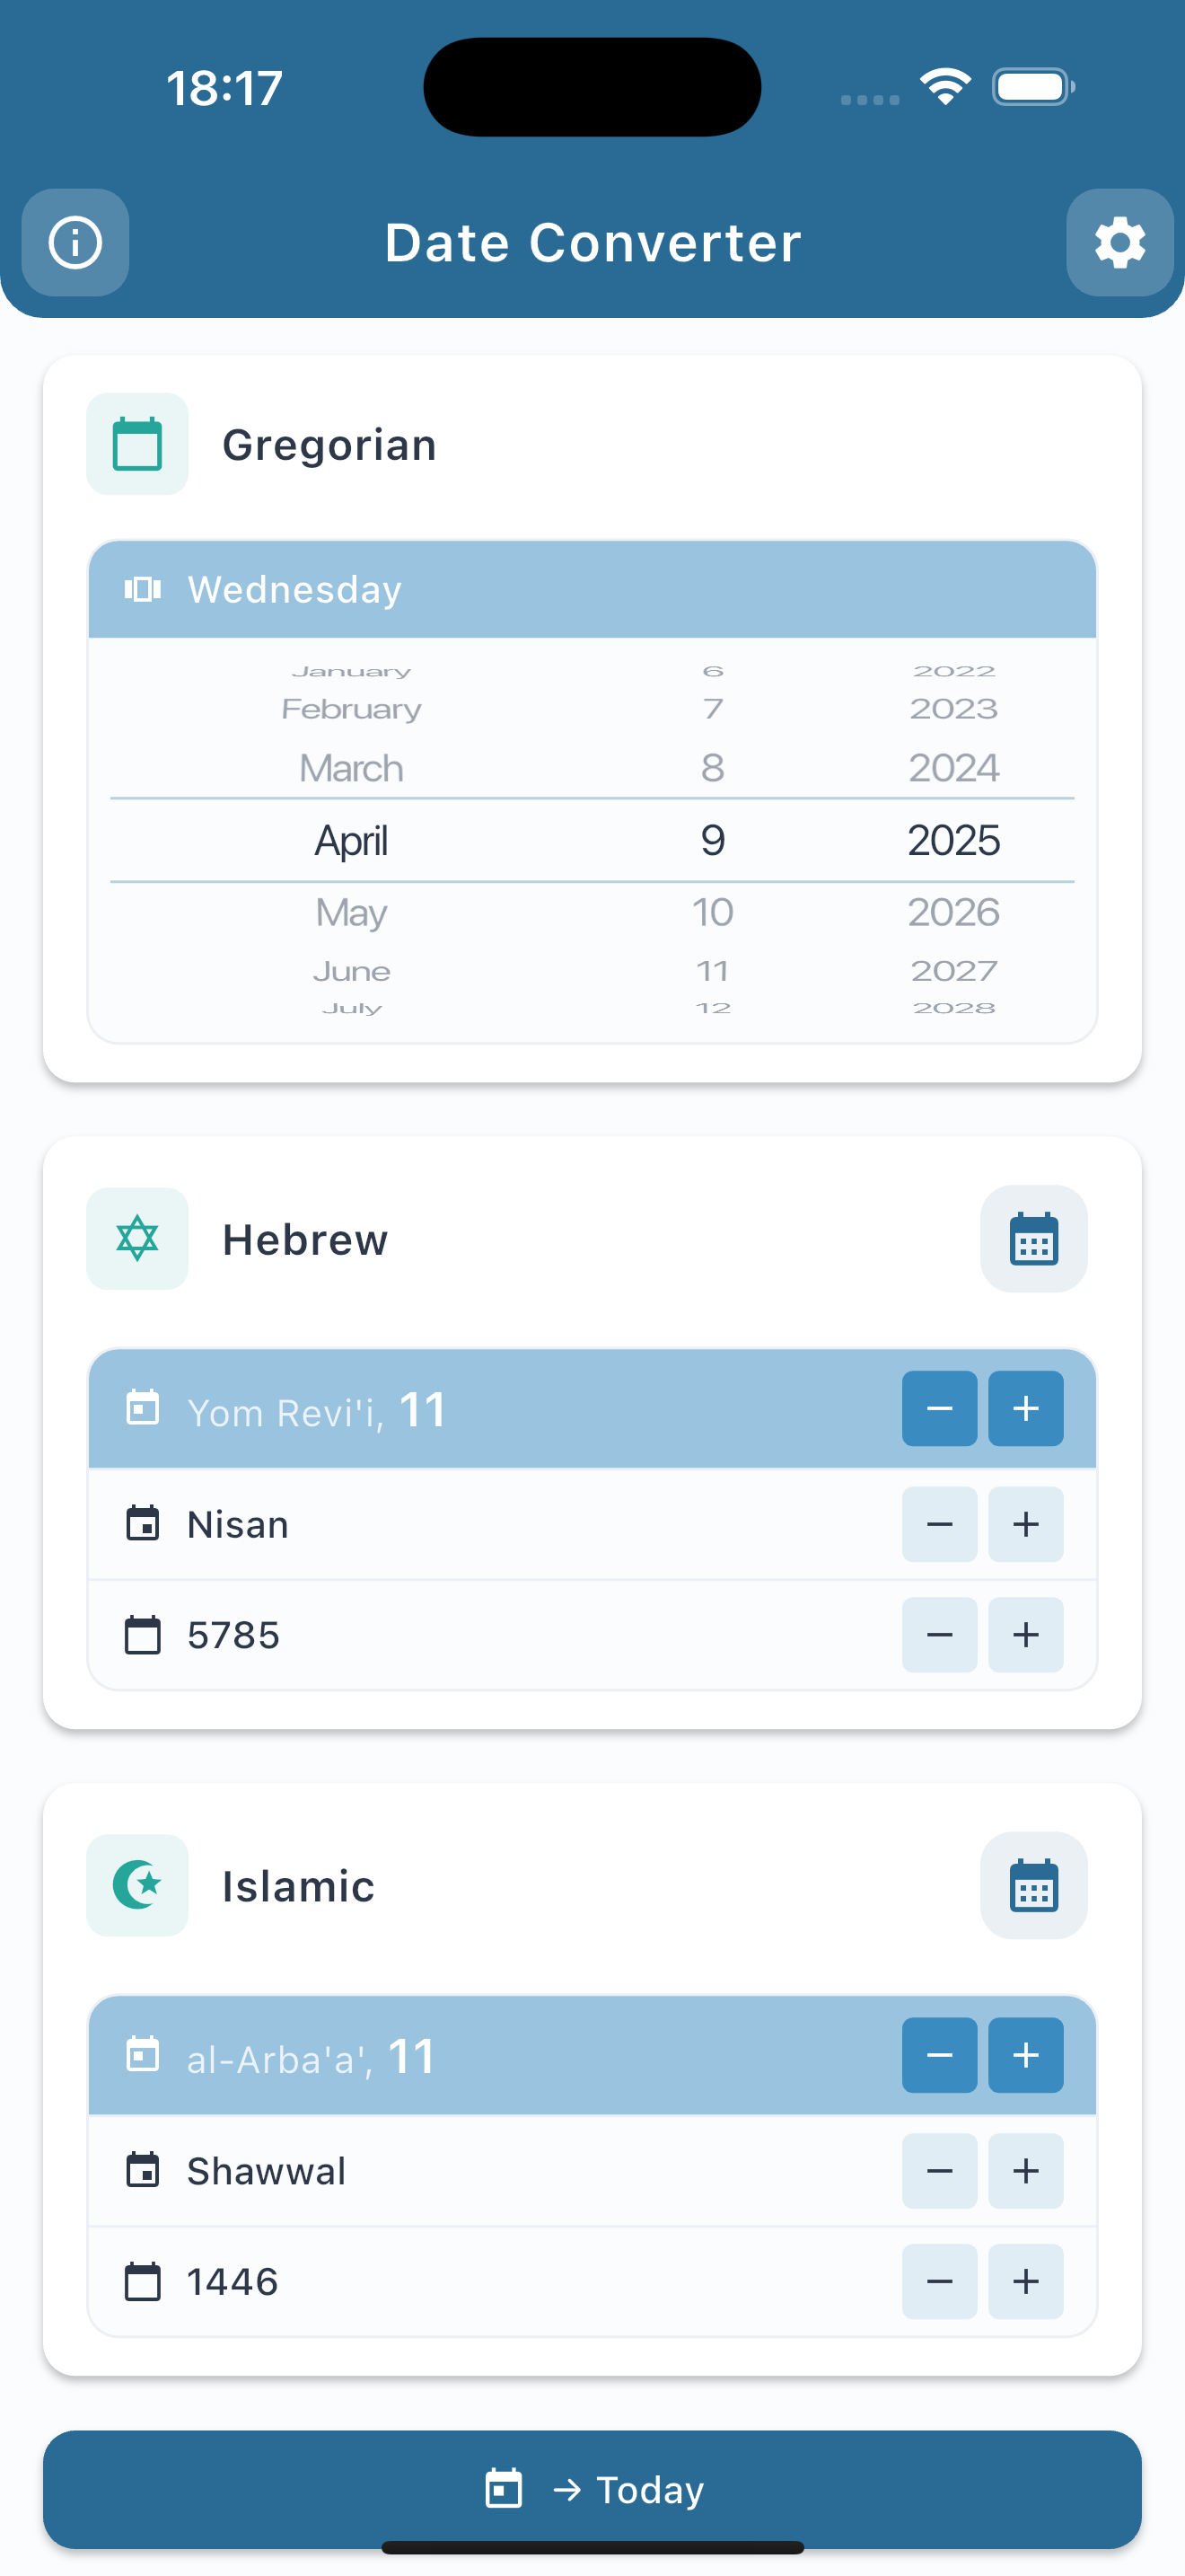1185x2576 pixels.
Task: Click the Gregorian calendar icon
Action: click(x=136, y=443)
